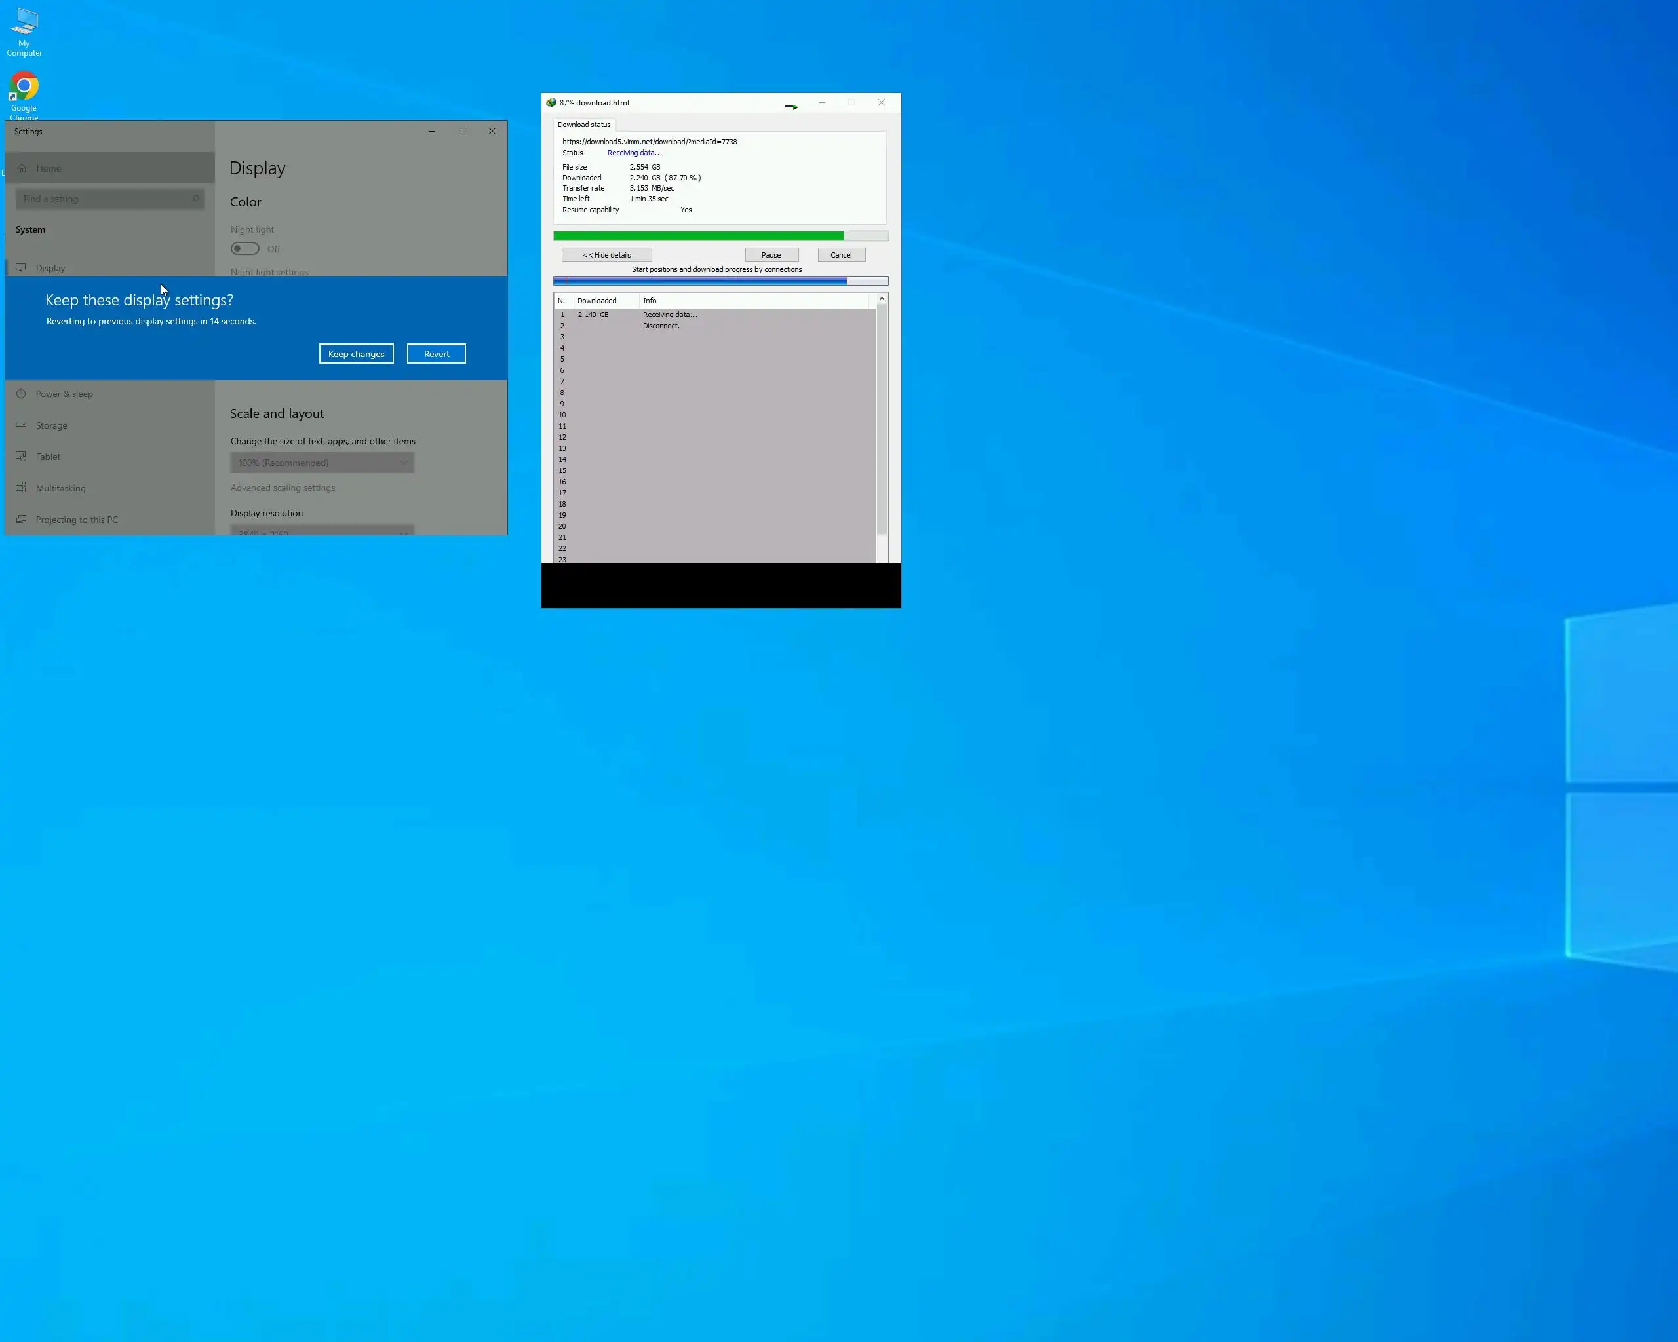Select the Download status tab

click(584, 125)
